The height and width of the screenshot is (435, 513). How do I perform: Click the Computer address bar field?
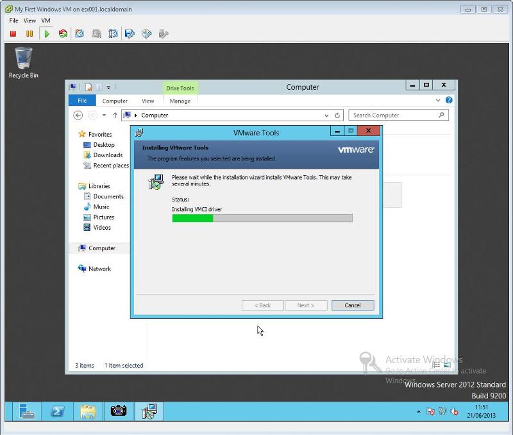[232, 115]
